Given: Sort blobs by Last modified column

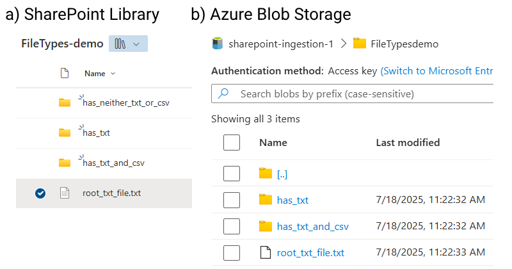Looking at the screenshot, I should point(408,142).
